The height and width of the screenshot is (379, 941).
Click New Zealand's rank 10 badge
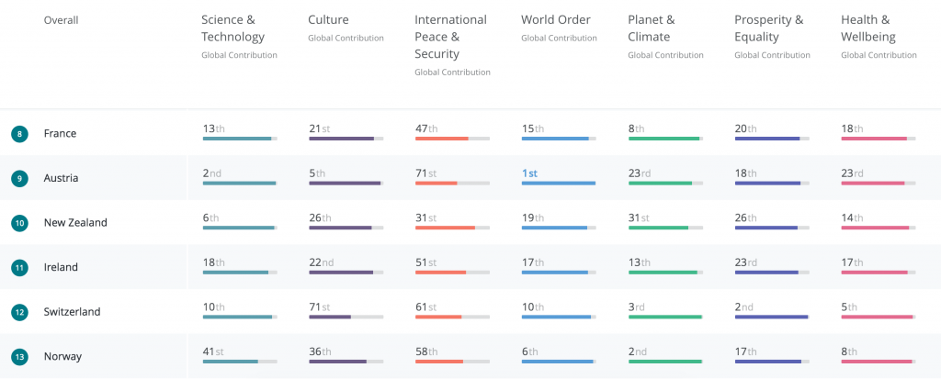20,223
